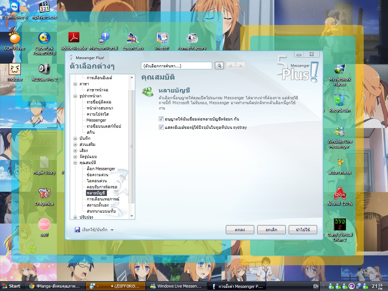Open Trickster desktop icon

tap(15, 72)
